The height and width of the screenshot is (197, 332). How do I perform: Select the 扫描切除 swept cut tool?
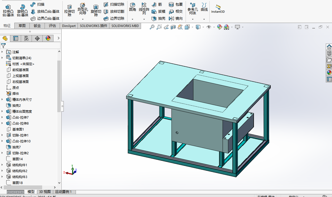pos(114,4)
